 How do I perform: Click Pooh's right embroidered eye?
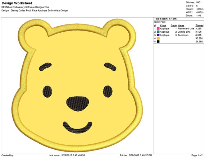point(108,92)
